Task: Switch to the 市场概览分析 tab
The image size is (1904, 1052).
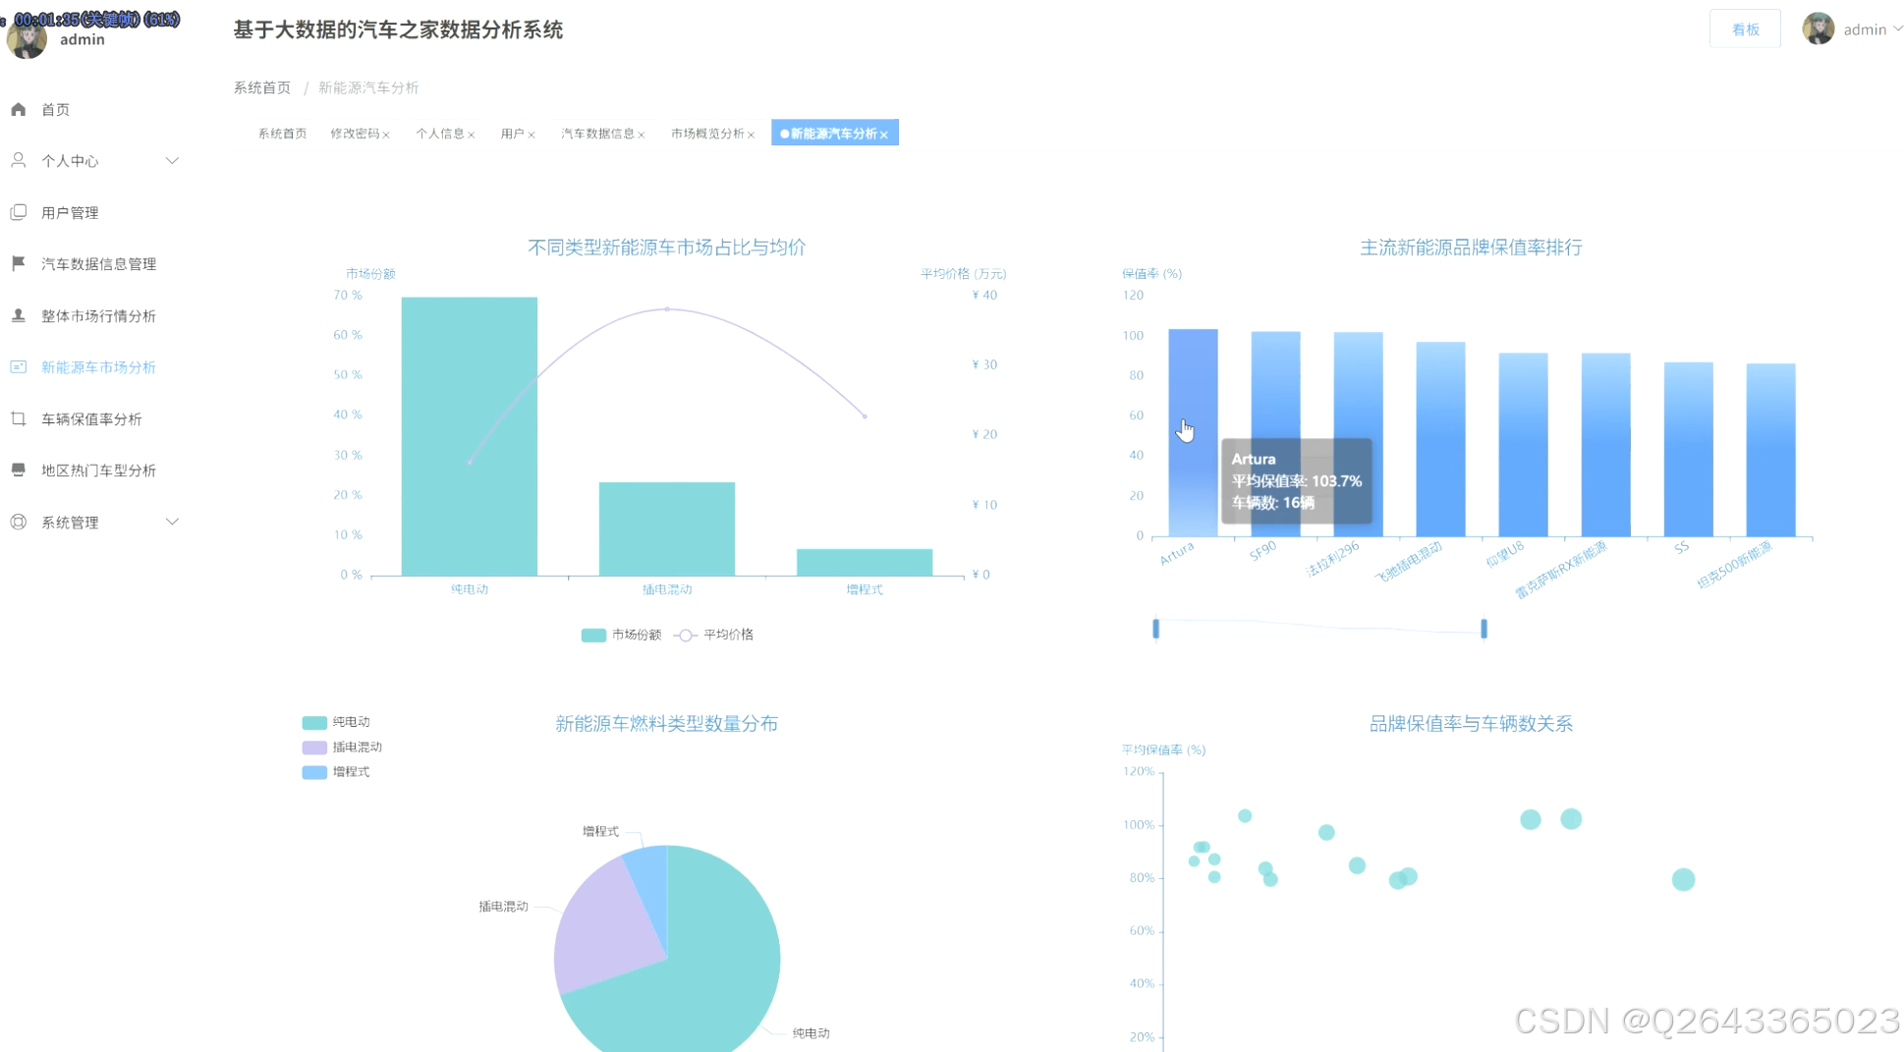Action: coord(708,134)
